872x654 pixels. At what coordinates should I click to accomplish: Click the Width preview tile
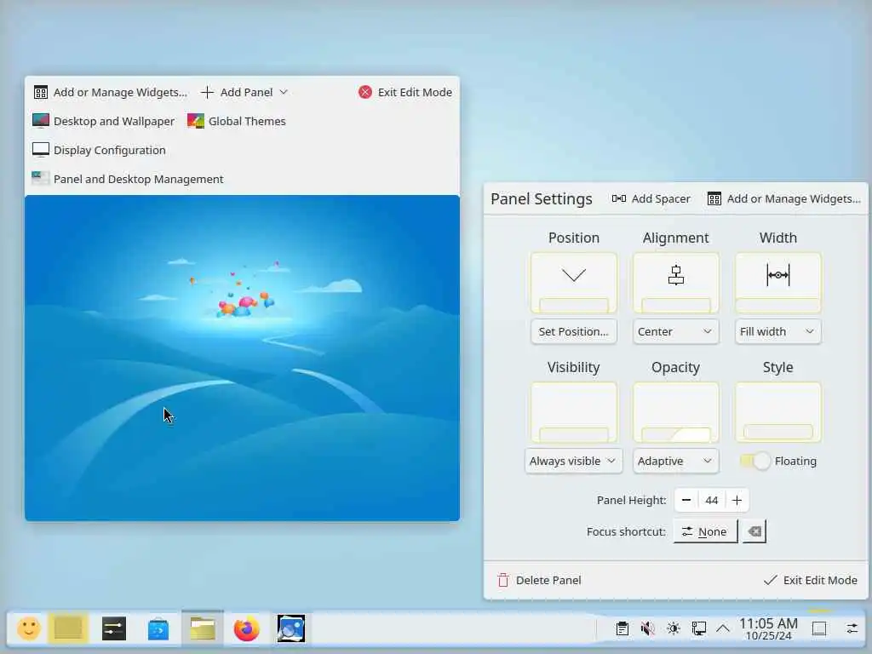pyautogui.click(x=778, y=283)
